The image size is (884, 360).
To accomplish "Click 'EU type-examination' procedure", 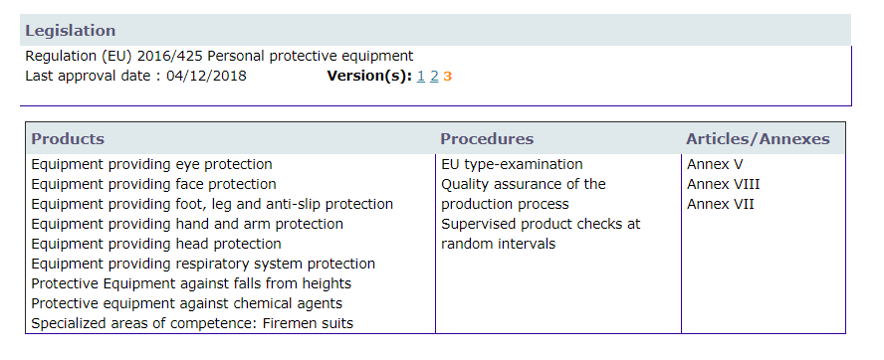I will (x=512, y=164).
